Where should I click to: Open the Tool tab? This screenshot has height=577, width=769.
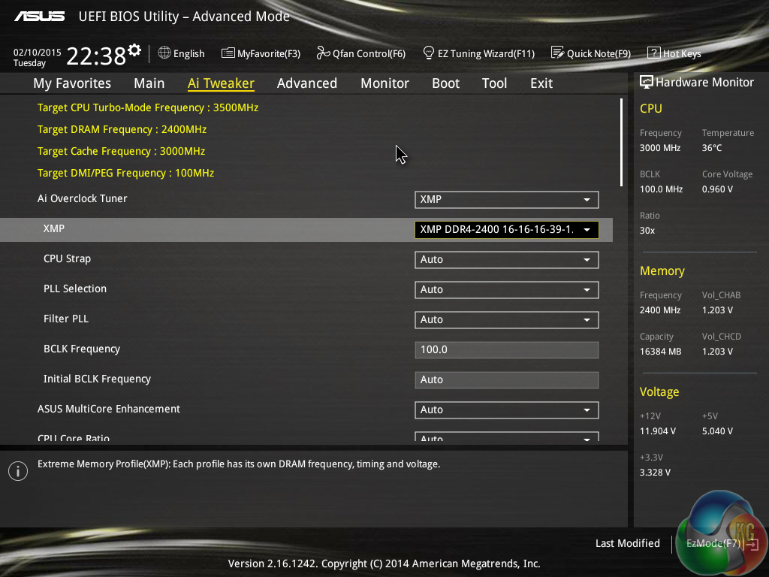494,83
